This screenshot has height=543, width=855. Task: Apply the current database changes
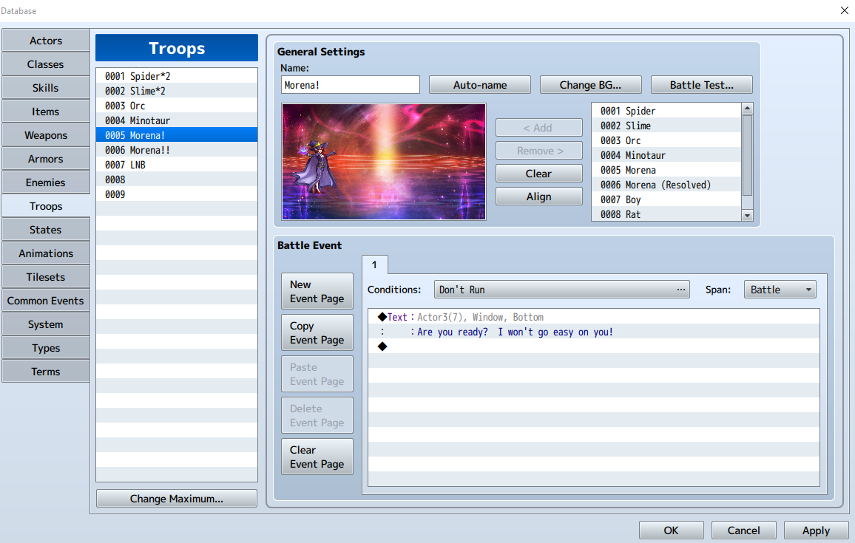coord(816,530)
